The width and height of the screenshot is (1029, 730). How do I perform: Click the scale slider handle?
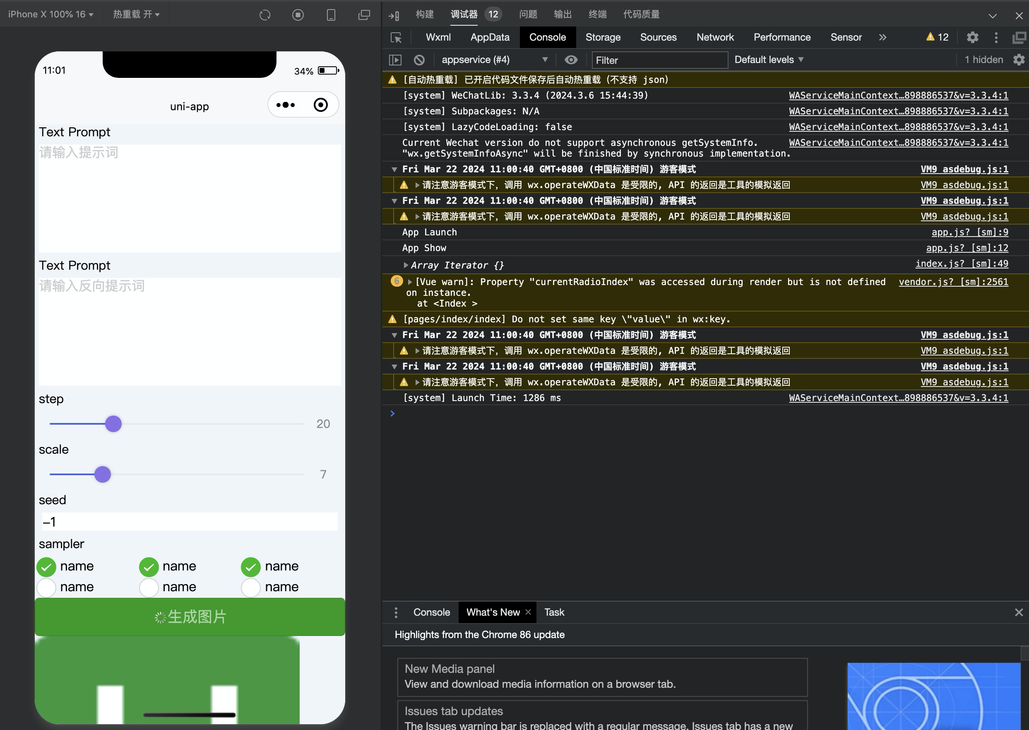coord(102,474)
